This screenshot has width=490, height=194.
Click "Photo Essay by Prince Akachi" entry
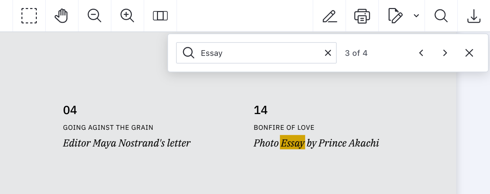point(316,143)
